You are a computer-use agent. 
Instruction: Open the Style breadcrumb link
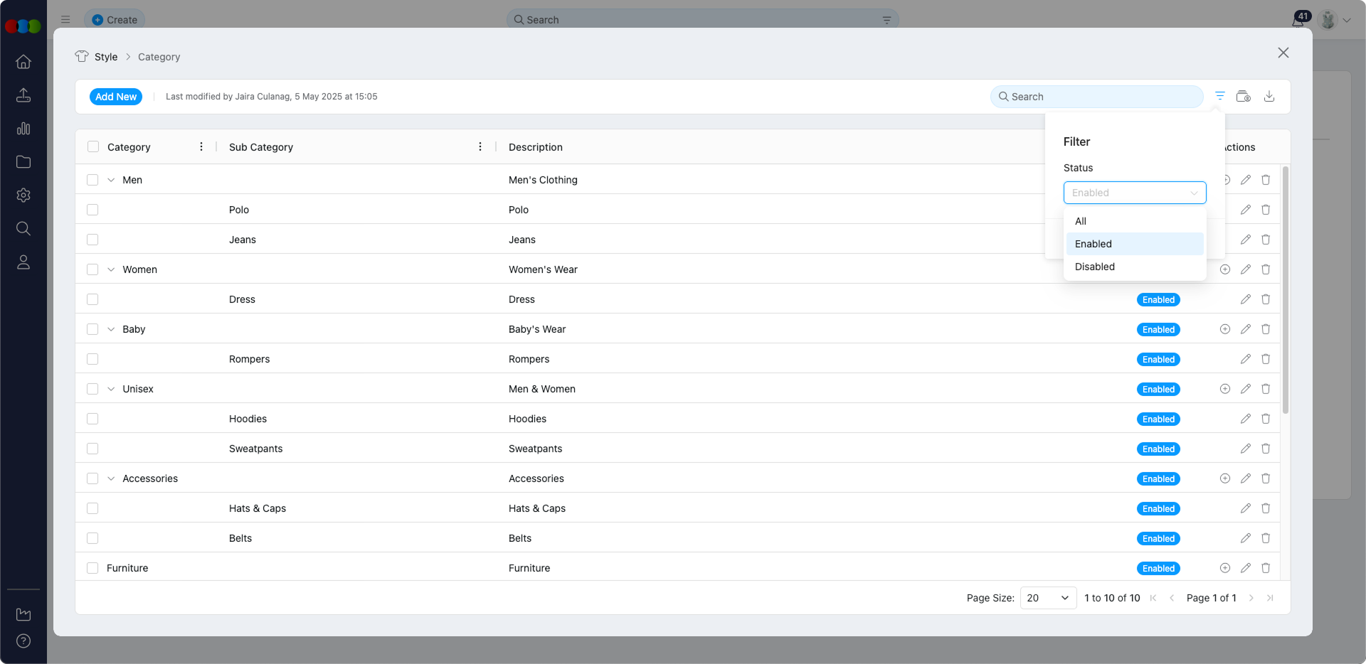coord(106,57)
